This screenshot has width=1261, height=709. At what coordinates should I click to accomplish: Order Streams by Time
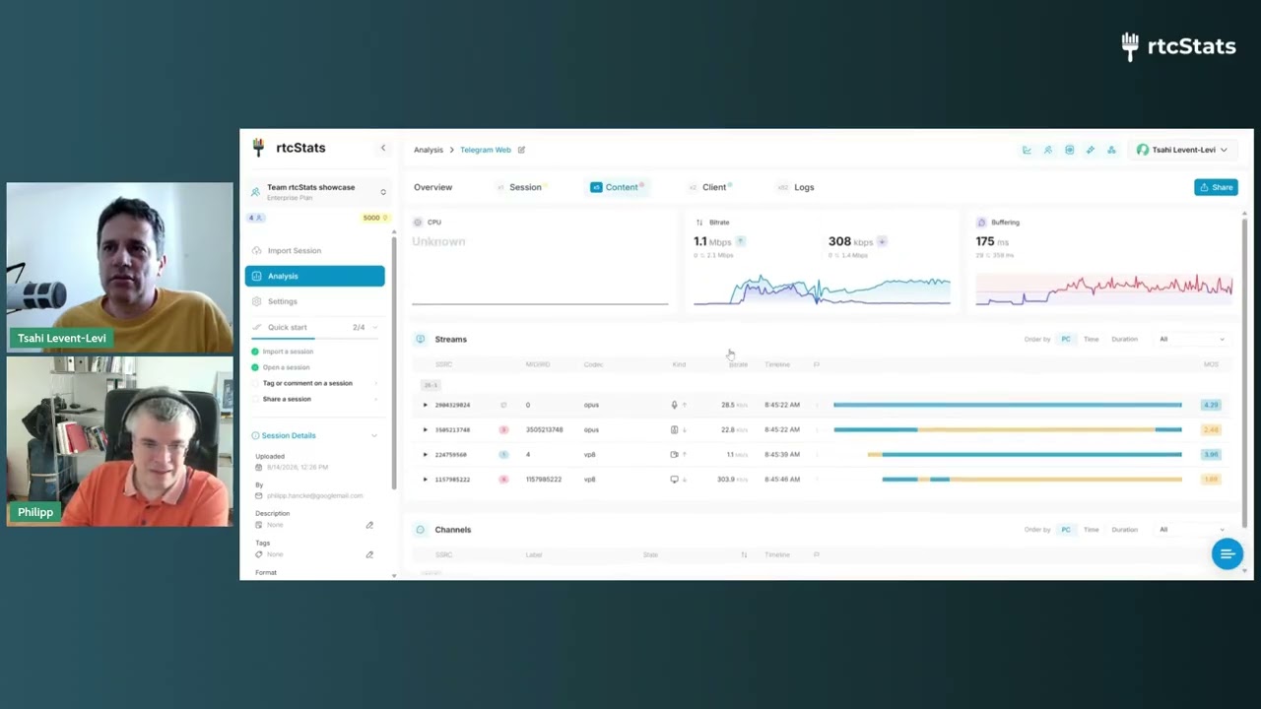click(x=1091, y=339)
